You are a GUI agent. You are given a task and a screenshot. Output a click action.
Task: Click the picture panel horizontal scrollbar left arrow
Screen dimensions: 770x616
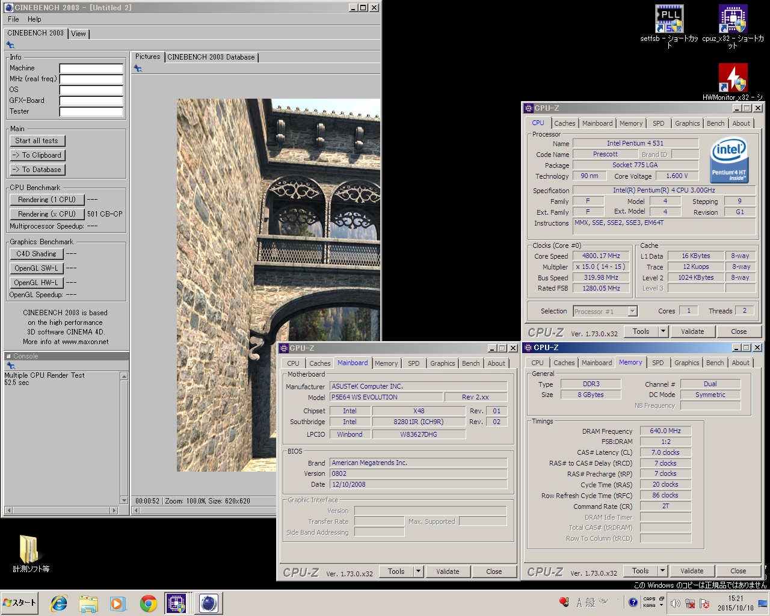[136, 510]
